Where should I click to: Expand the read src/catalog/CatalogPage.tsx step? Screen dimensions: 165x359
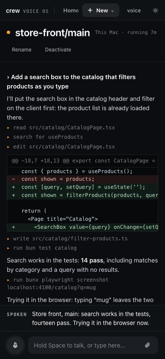coord(61,128)
